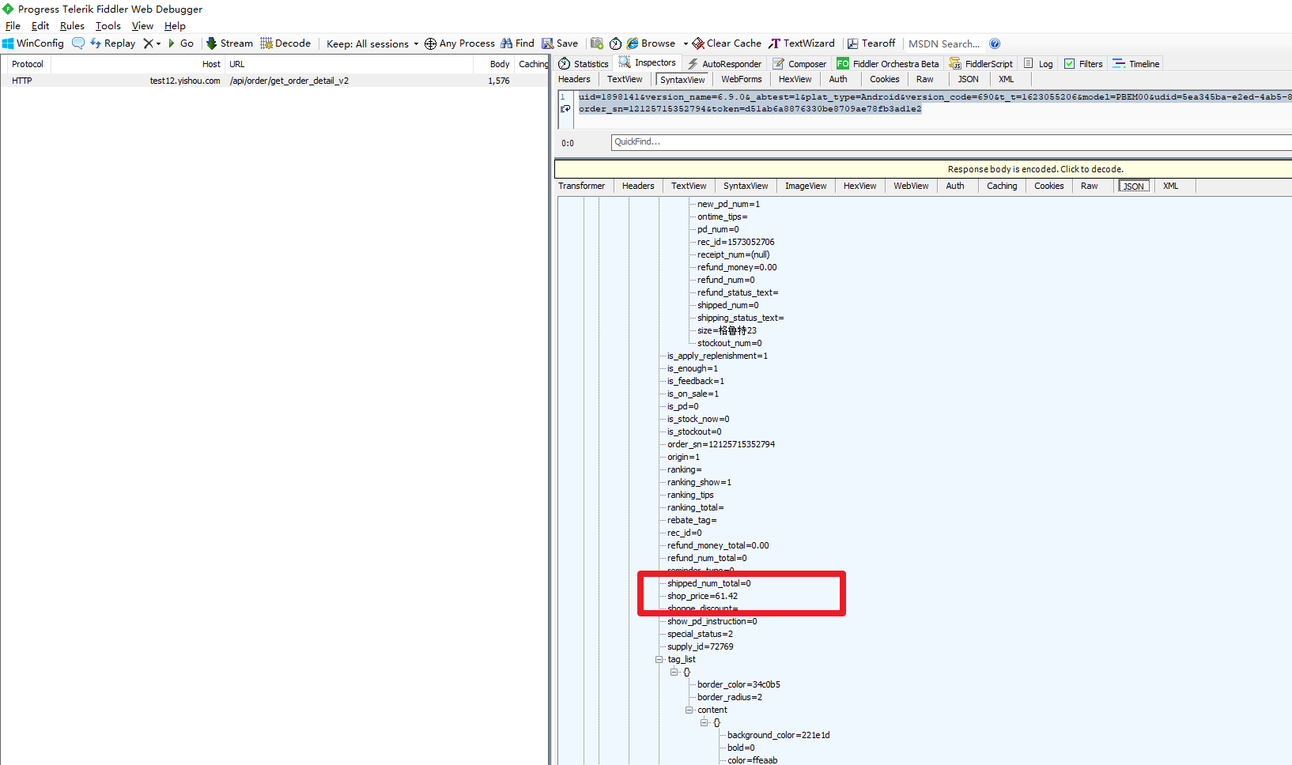The height and width of the screenshot is (765, 1292).
Task: Collapse braces node under tag_list
Action: coord(674,672)
